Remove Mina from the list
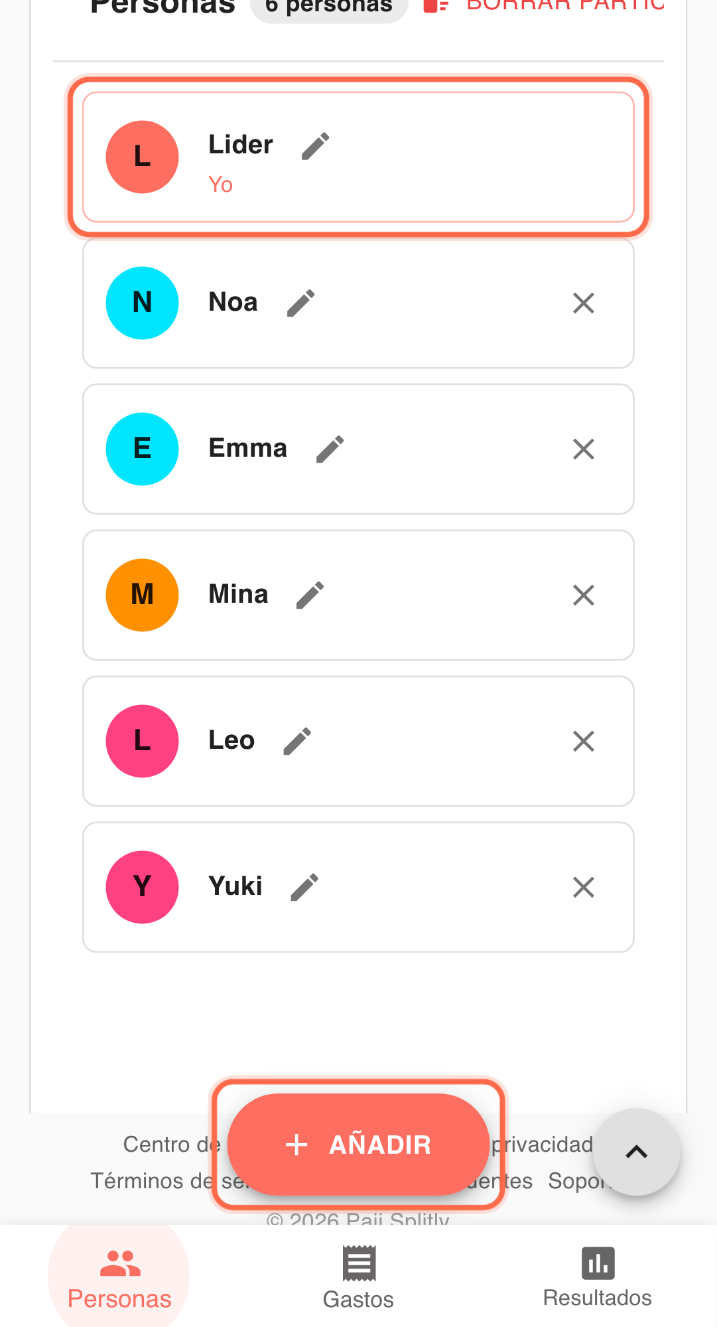Image resolution: width=717 pixels, height=1327 pixels. pyautogui.click(x=584, y=595)
